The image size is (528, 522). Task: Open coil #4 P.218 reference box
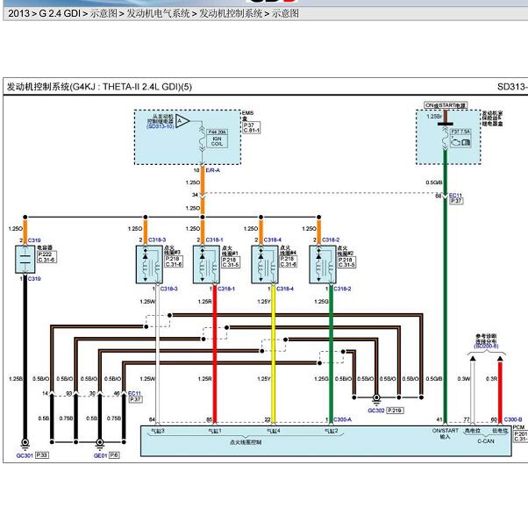(289, 261)
